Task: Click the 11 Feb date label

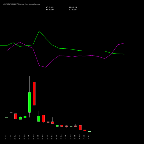Action: click(x=66, y=137)
